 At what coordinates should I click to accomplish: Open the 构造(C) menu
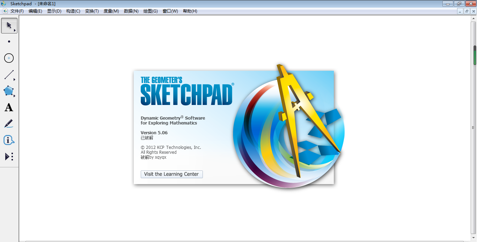[x=73, y=11]
